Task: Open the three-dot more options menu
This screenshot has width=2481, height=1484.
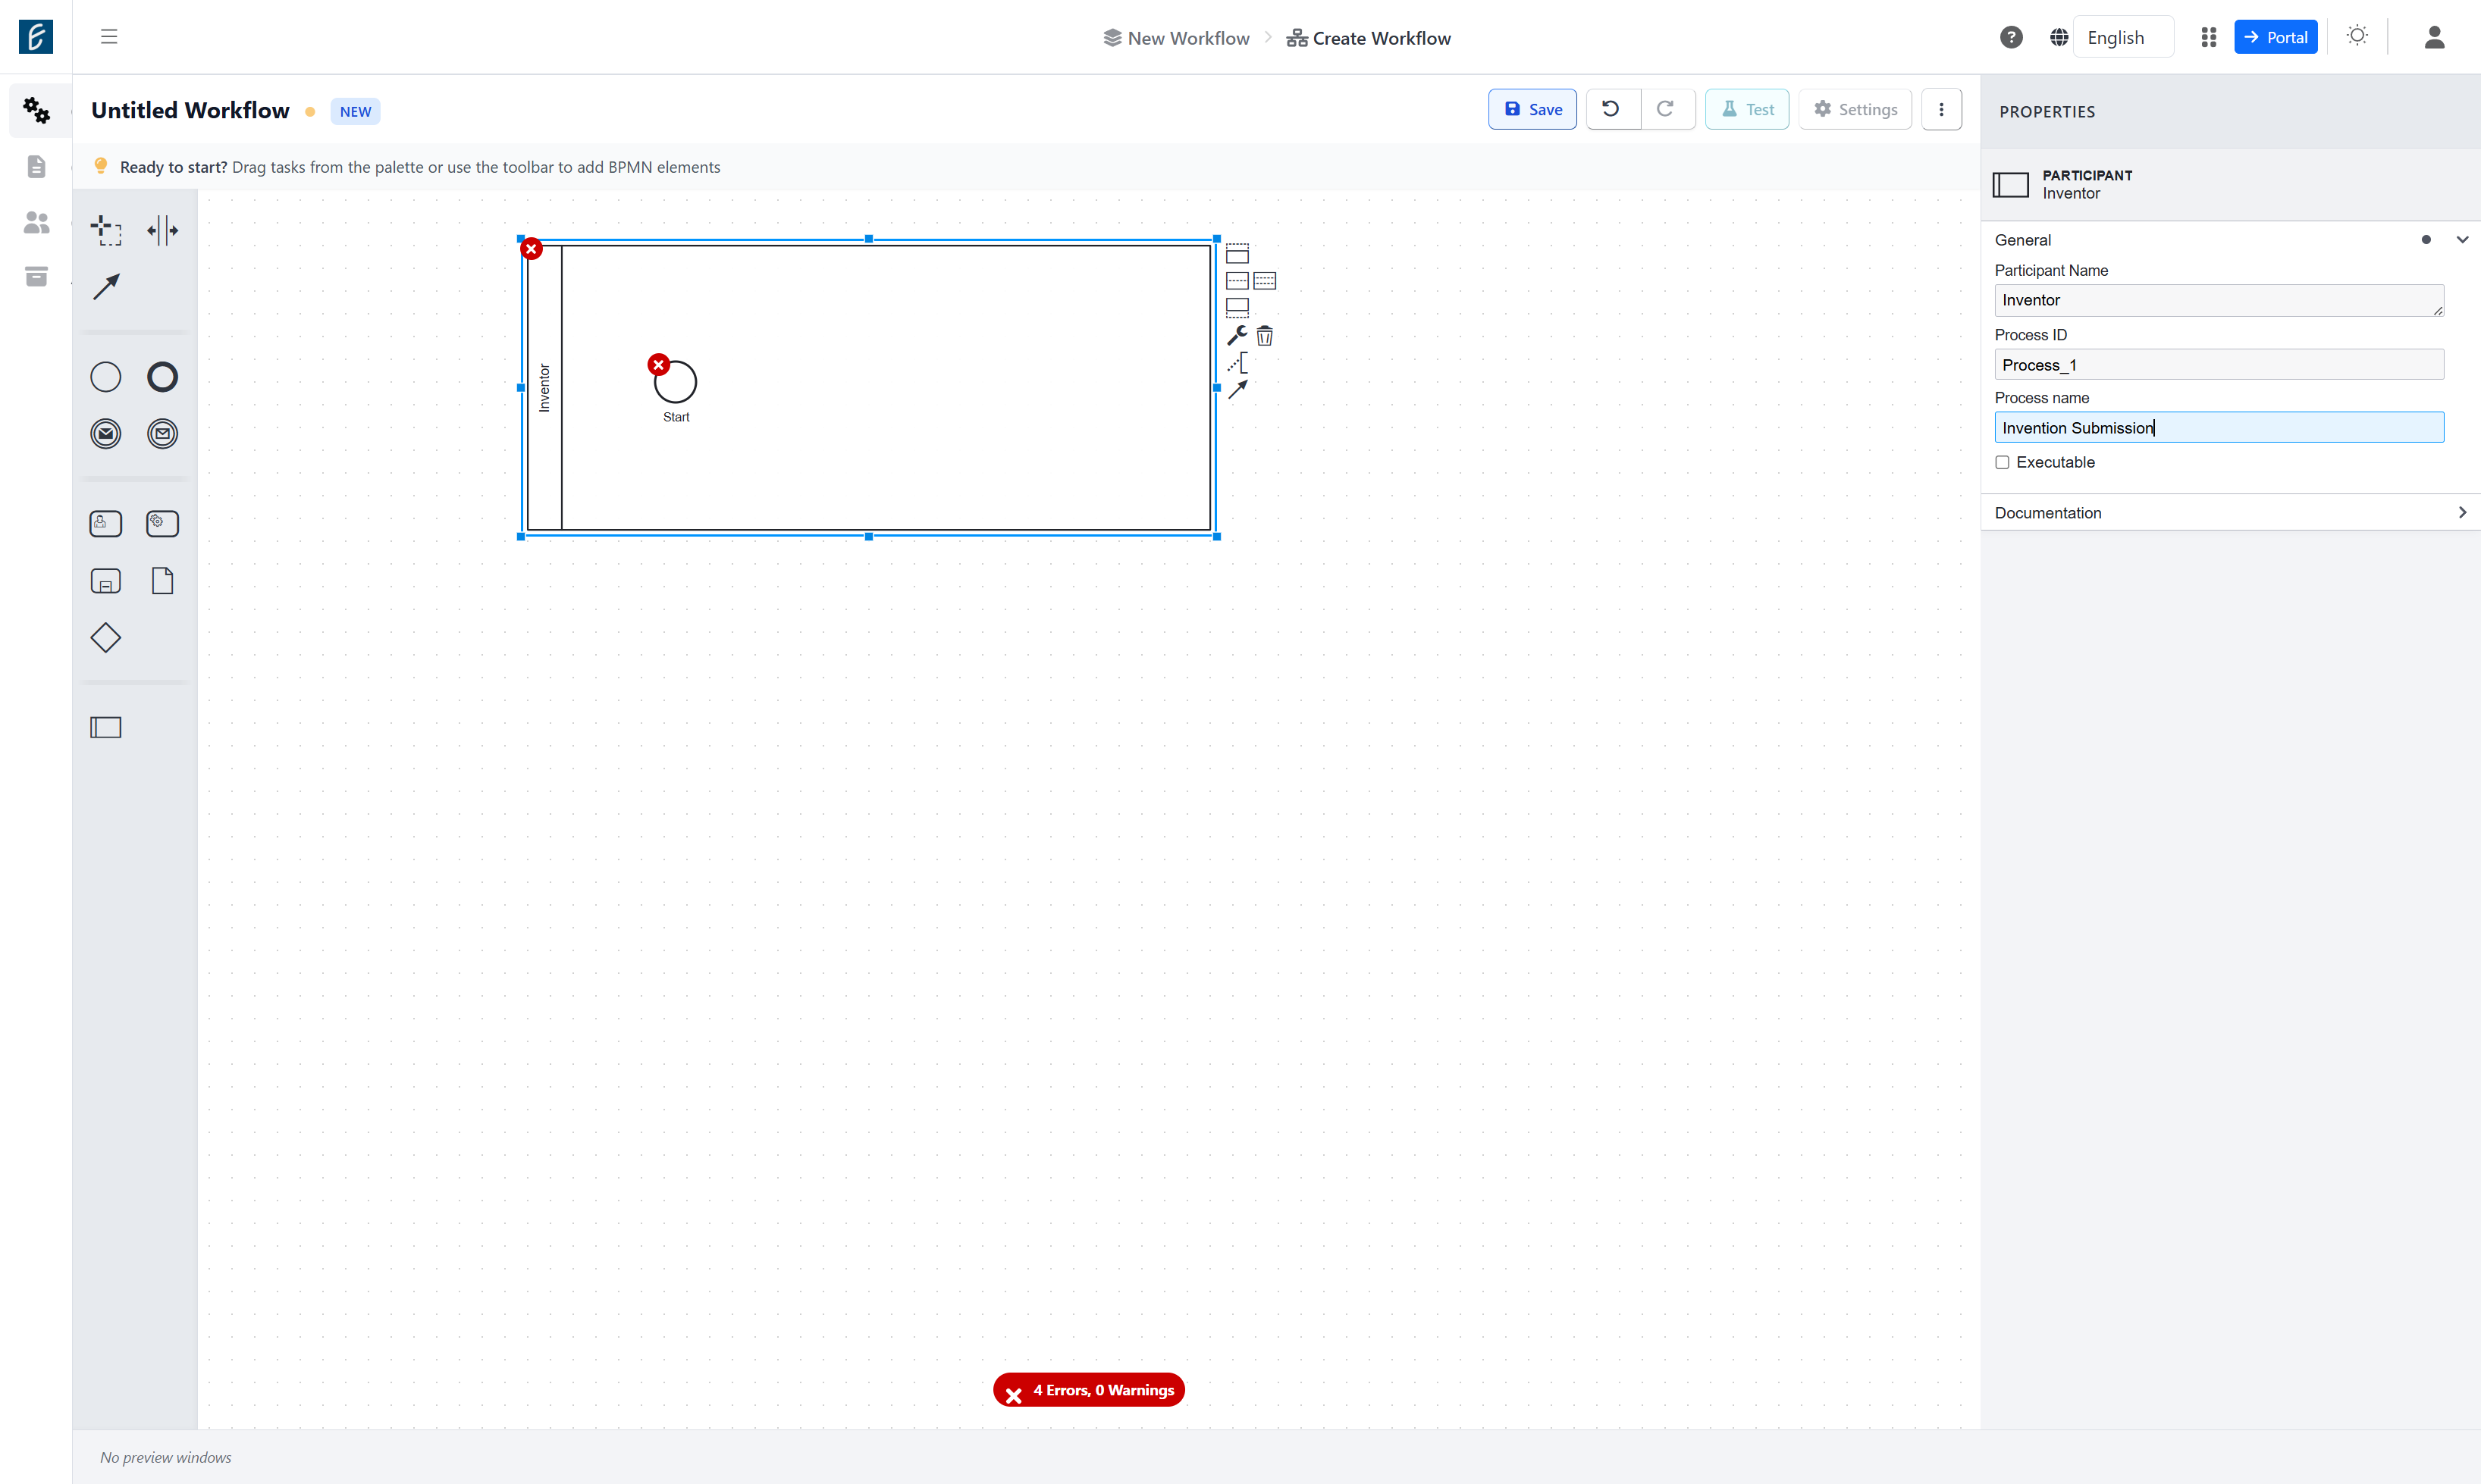Action: [1941, 109]
